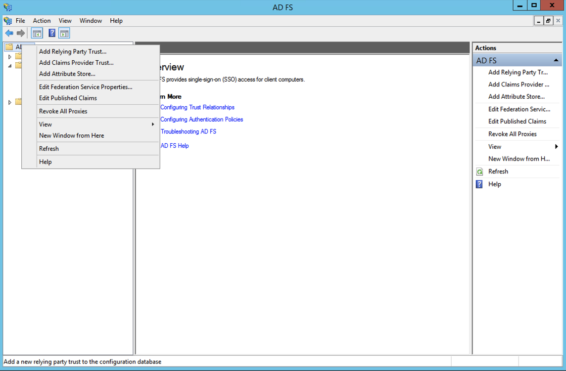Open the Window menu

91,21
